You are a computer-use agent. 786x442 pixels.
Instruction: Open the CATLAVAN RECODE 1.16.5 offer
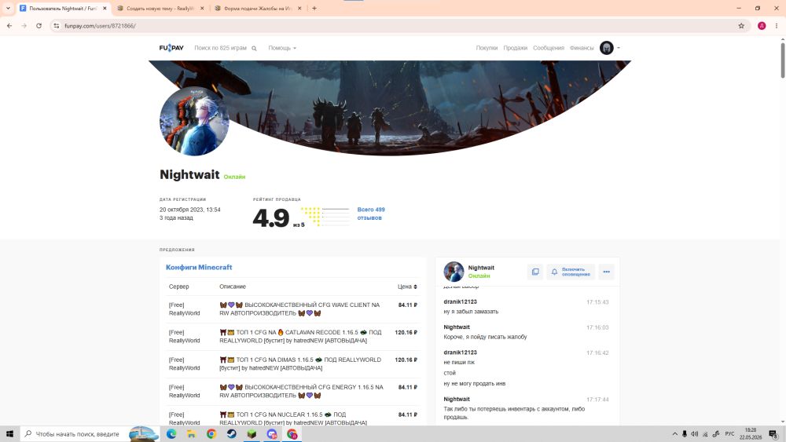tap(292, 336)
